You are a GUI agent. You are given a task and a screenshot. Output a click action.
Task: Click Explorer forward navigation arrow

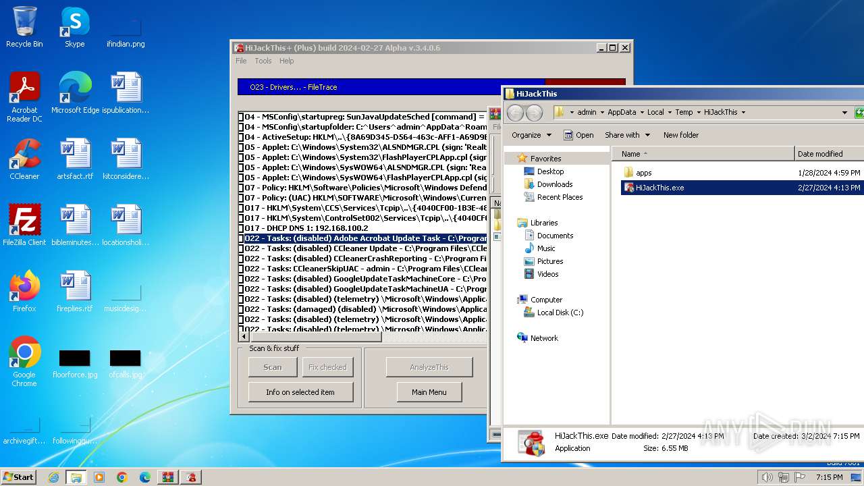coord(534,112)
